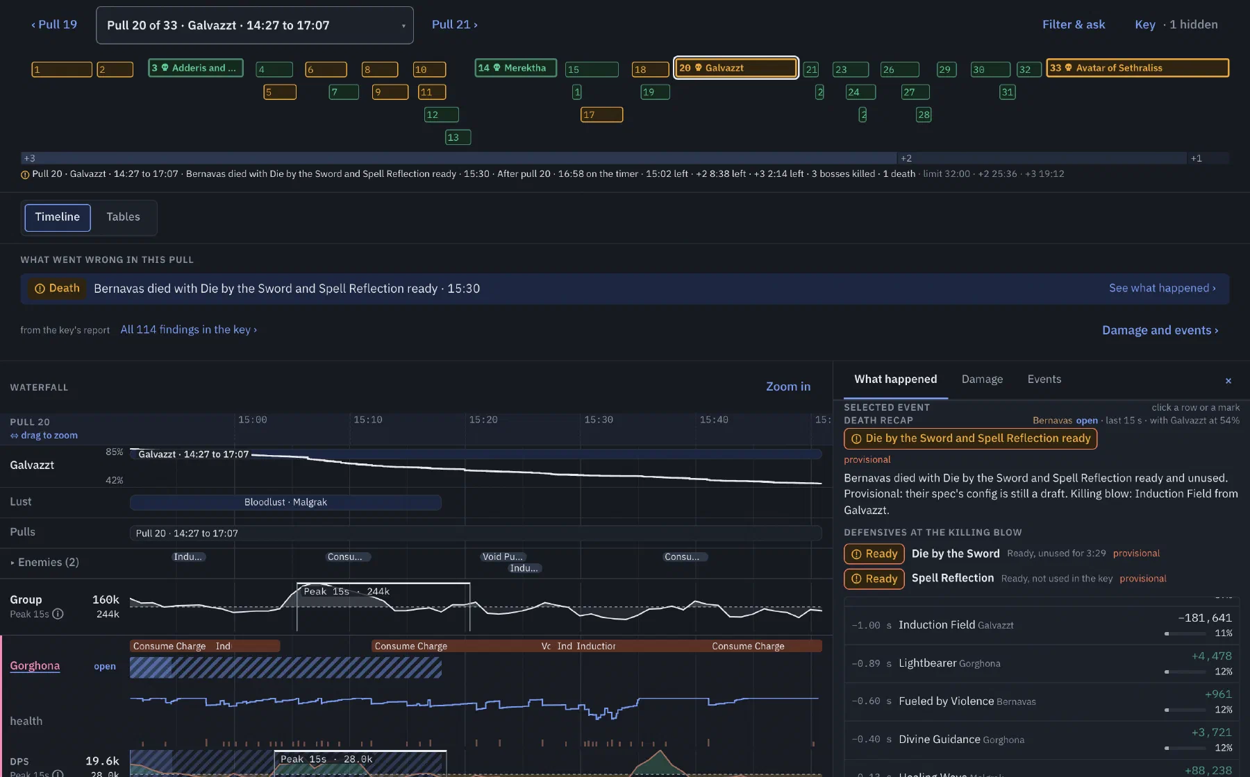Select pull 20 Galvazzt chip
1250x777 pixels.
point(736,68)
